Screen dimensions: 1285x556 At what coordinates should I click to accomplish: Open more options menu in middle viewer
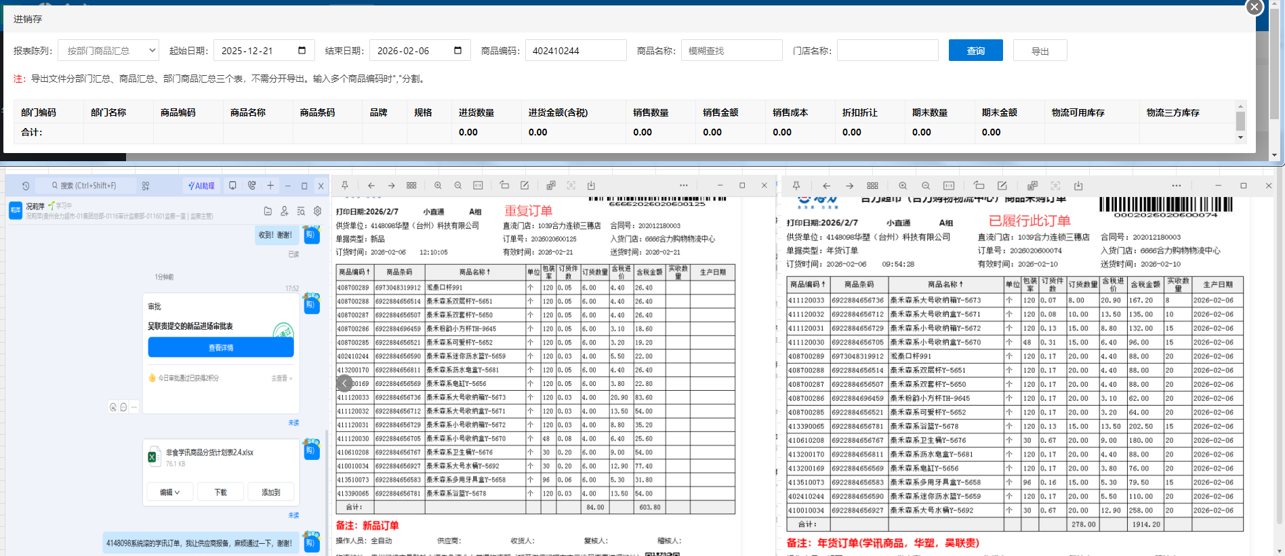pyautogui.click(x=683, y=186)
